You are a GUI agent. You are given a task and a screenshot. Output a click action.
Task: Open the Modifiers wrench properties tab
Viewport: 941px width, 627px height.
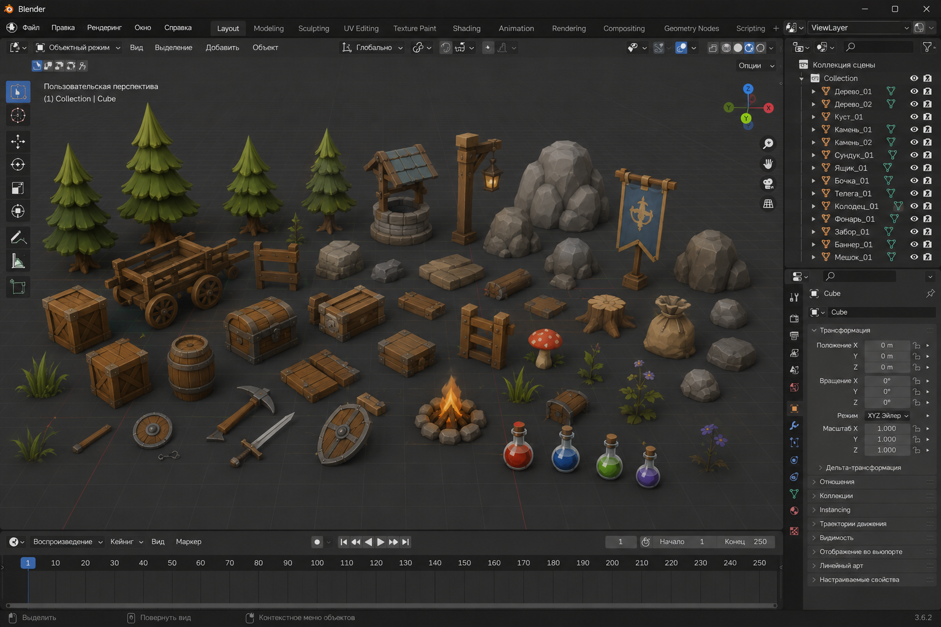click(794, 426)
